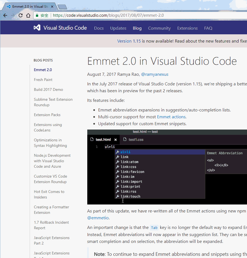Open the FAQ menu item
247x258 pixels.
click(208, 28)
